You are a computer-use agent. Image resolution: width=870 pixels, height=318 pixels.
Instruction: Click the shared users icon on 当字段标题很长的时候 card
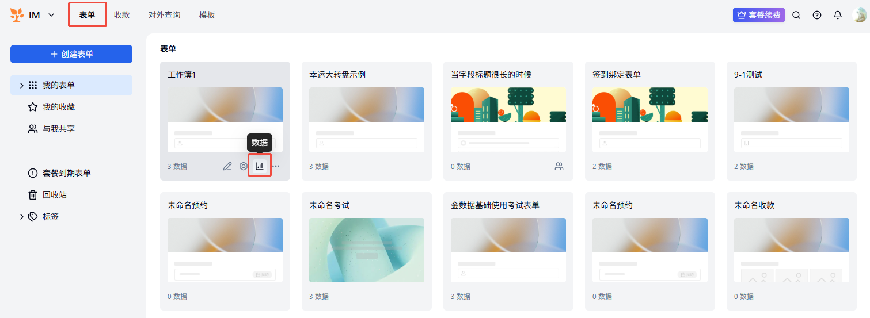[559, 166]
